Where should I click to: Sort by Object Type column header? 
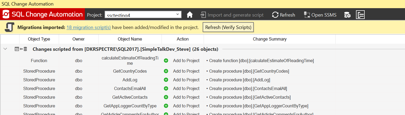(39, 39)
